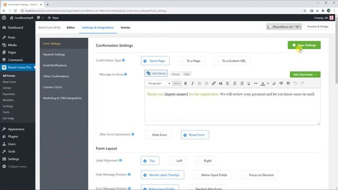The height and width of the screenshot is (190, 338).
Task: Click the WordPress logo in admin bar
Action: pos(4,18)
